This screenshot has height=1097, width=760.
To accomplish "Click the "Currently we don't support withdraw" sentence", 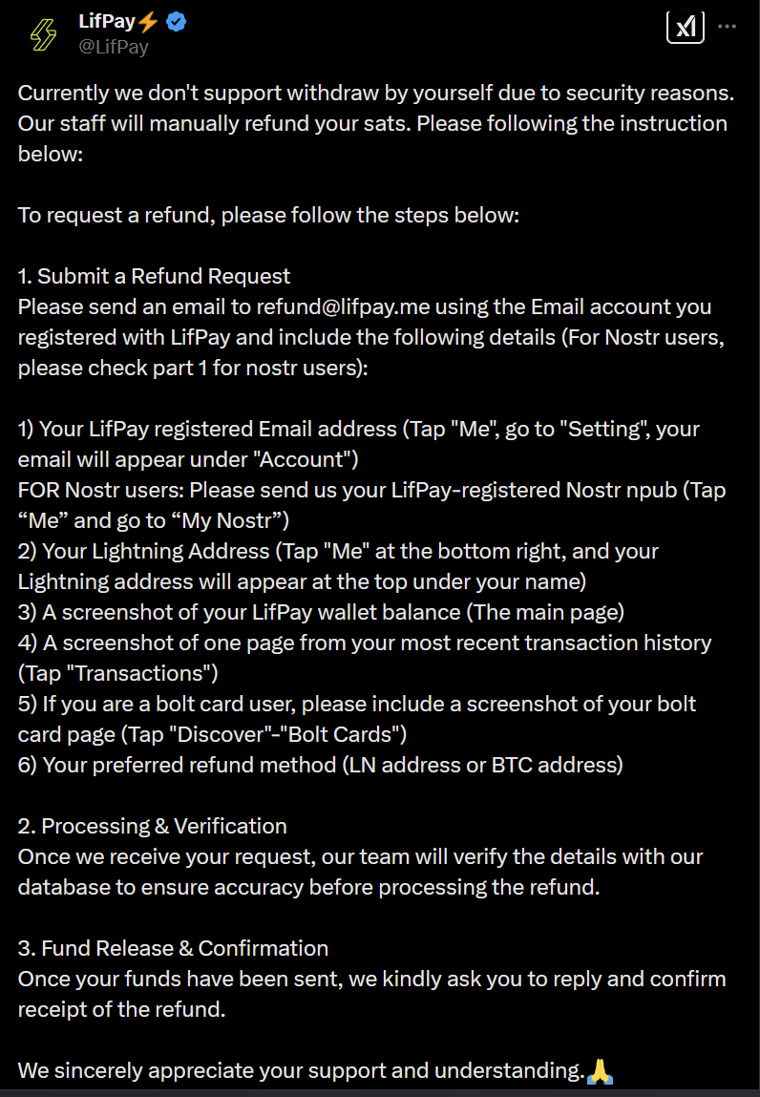I will click(x=376, y=93).
